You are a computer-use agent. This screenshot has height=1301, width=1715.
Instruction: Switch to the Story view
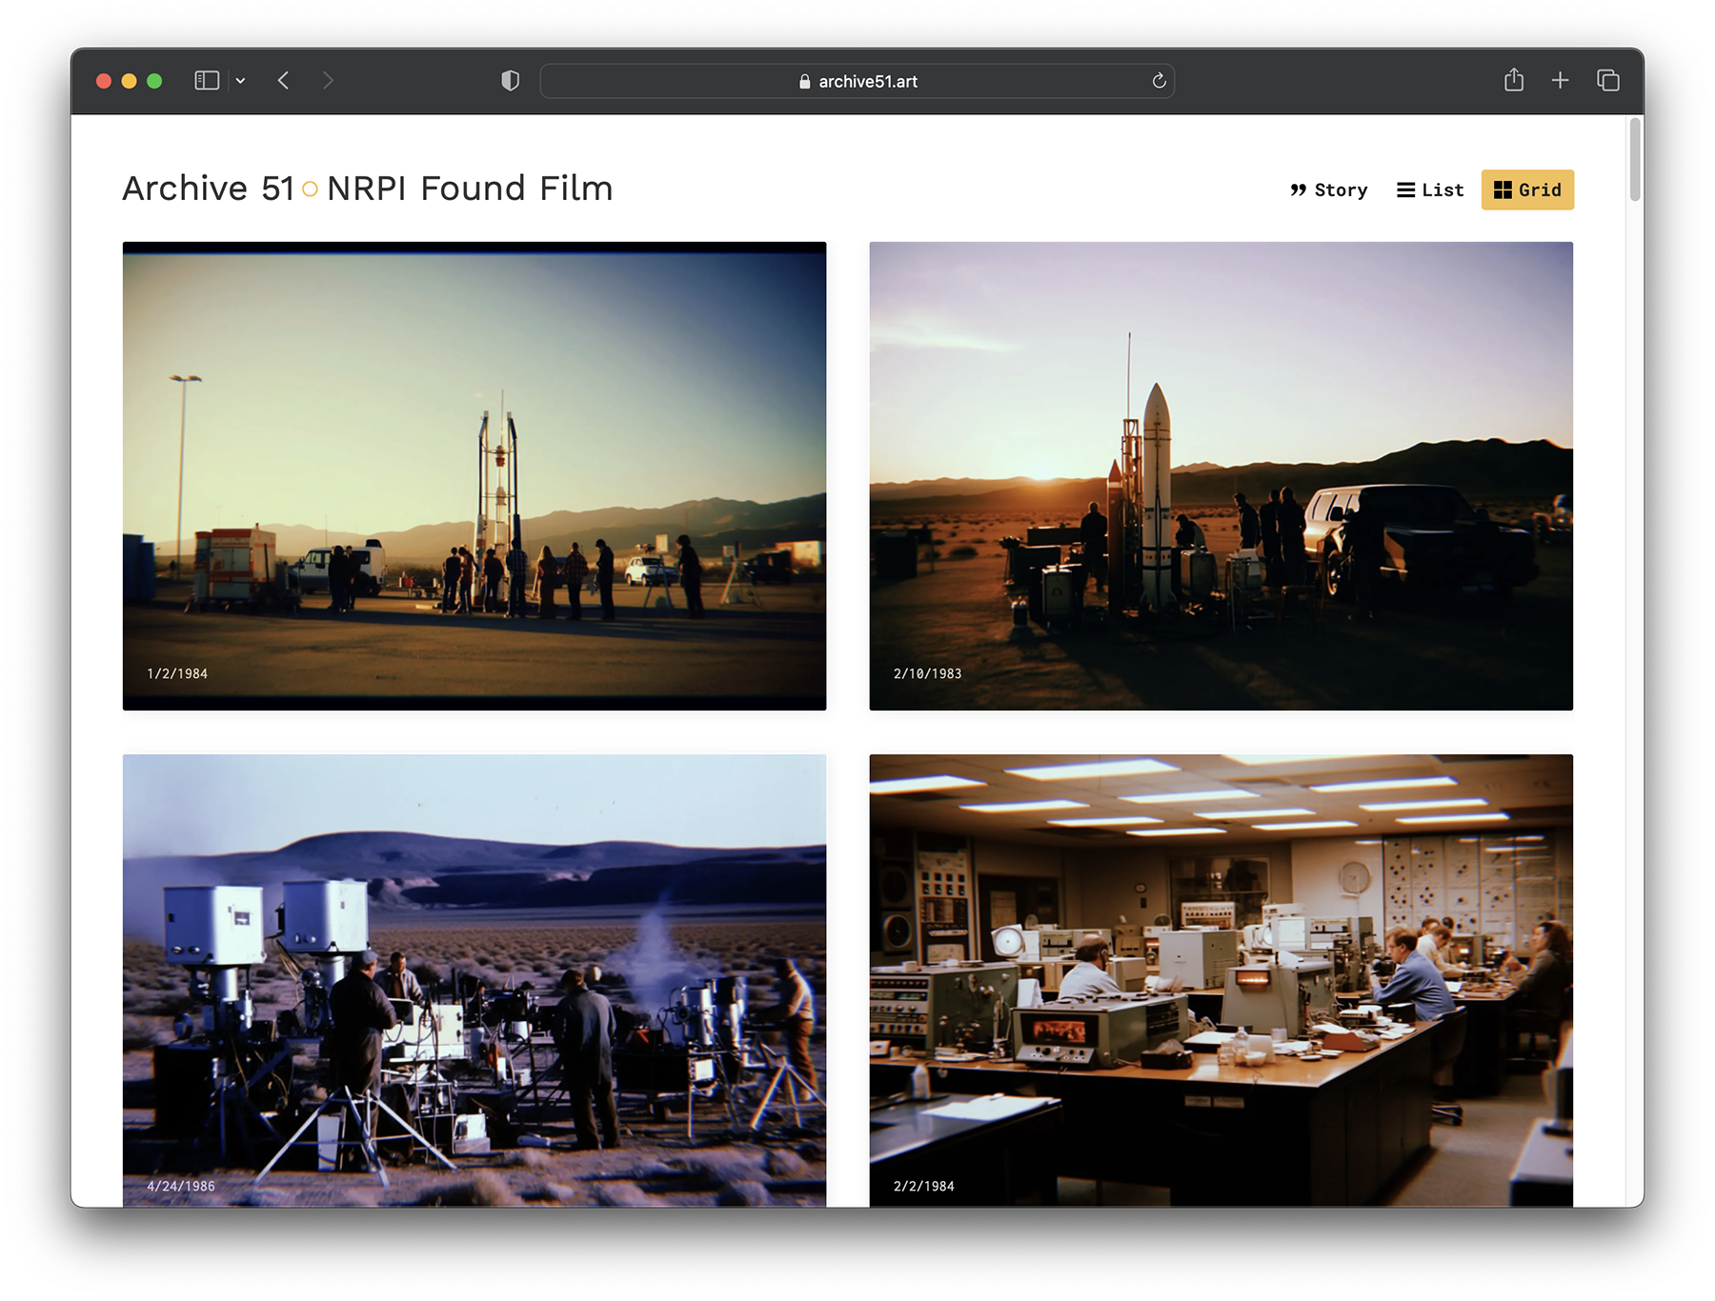(x=1329, y=190)
